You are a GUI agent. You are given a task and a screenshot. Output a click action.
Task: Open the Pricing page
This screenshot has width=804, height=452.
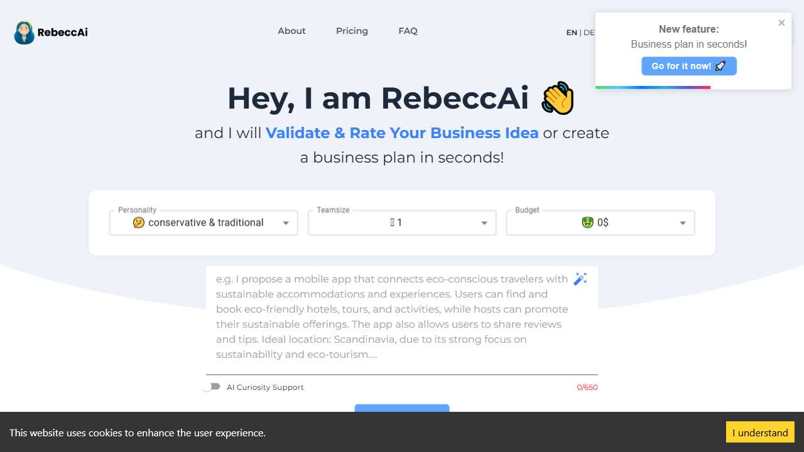pyautogui.click(x=352, y=31)
